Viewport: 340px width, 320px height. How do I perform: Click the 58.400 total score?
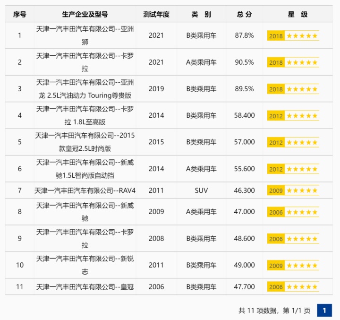pos(244,115)
